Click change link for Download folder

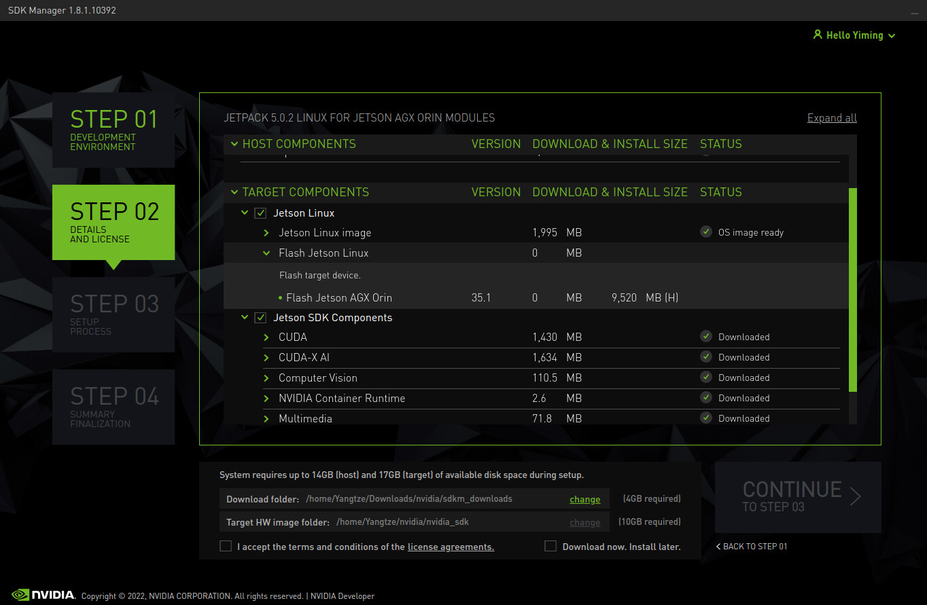tap(584, 499)
